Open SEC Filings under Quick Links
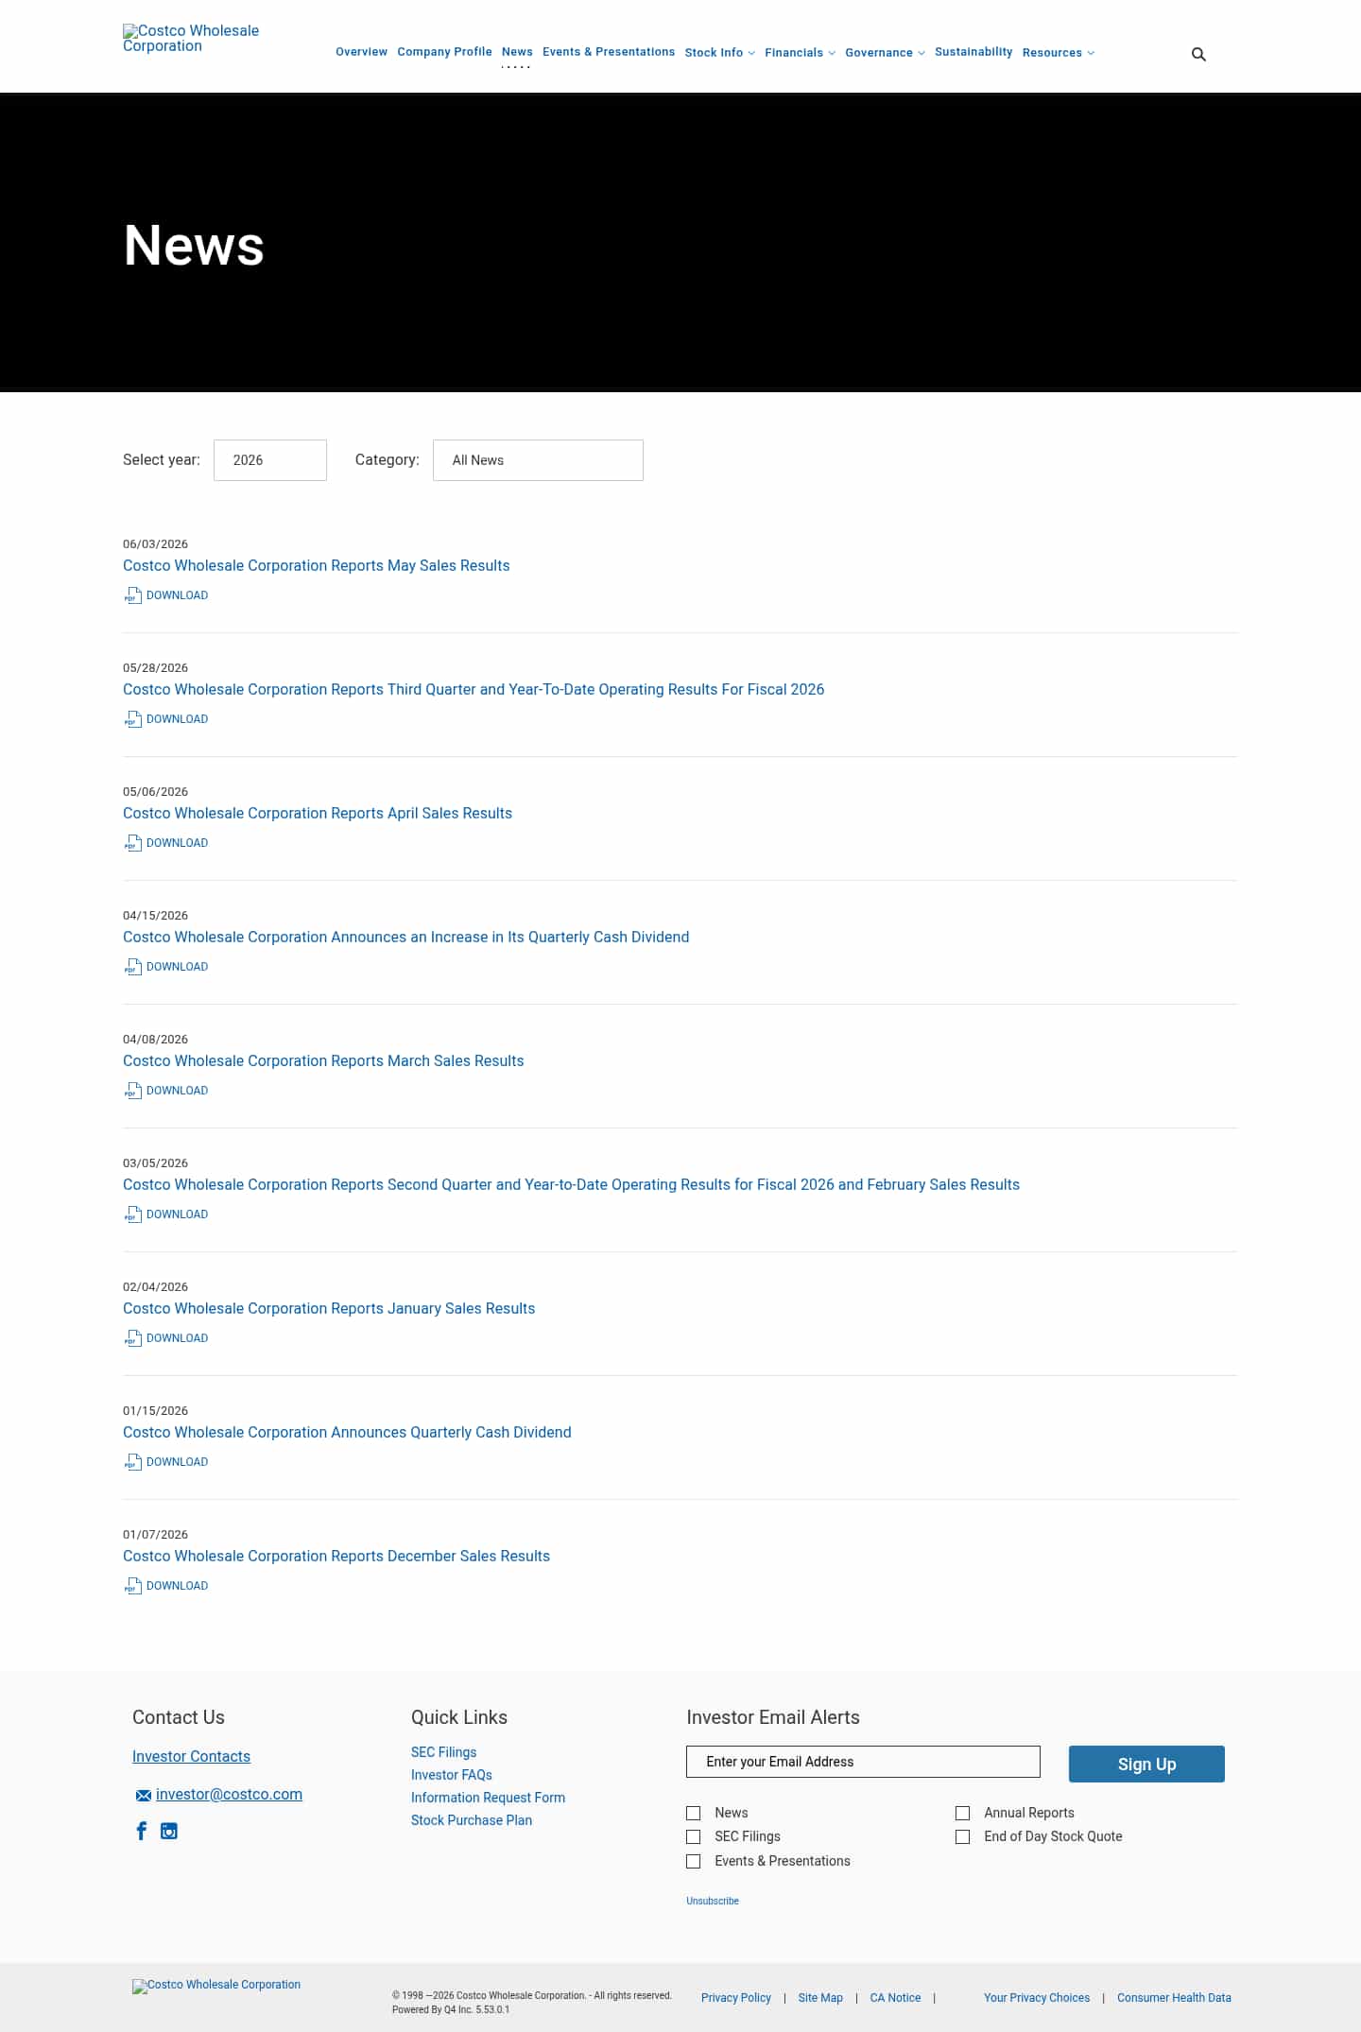 (x=443, y=1752)
